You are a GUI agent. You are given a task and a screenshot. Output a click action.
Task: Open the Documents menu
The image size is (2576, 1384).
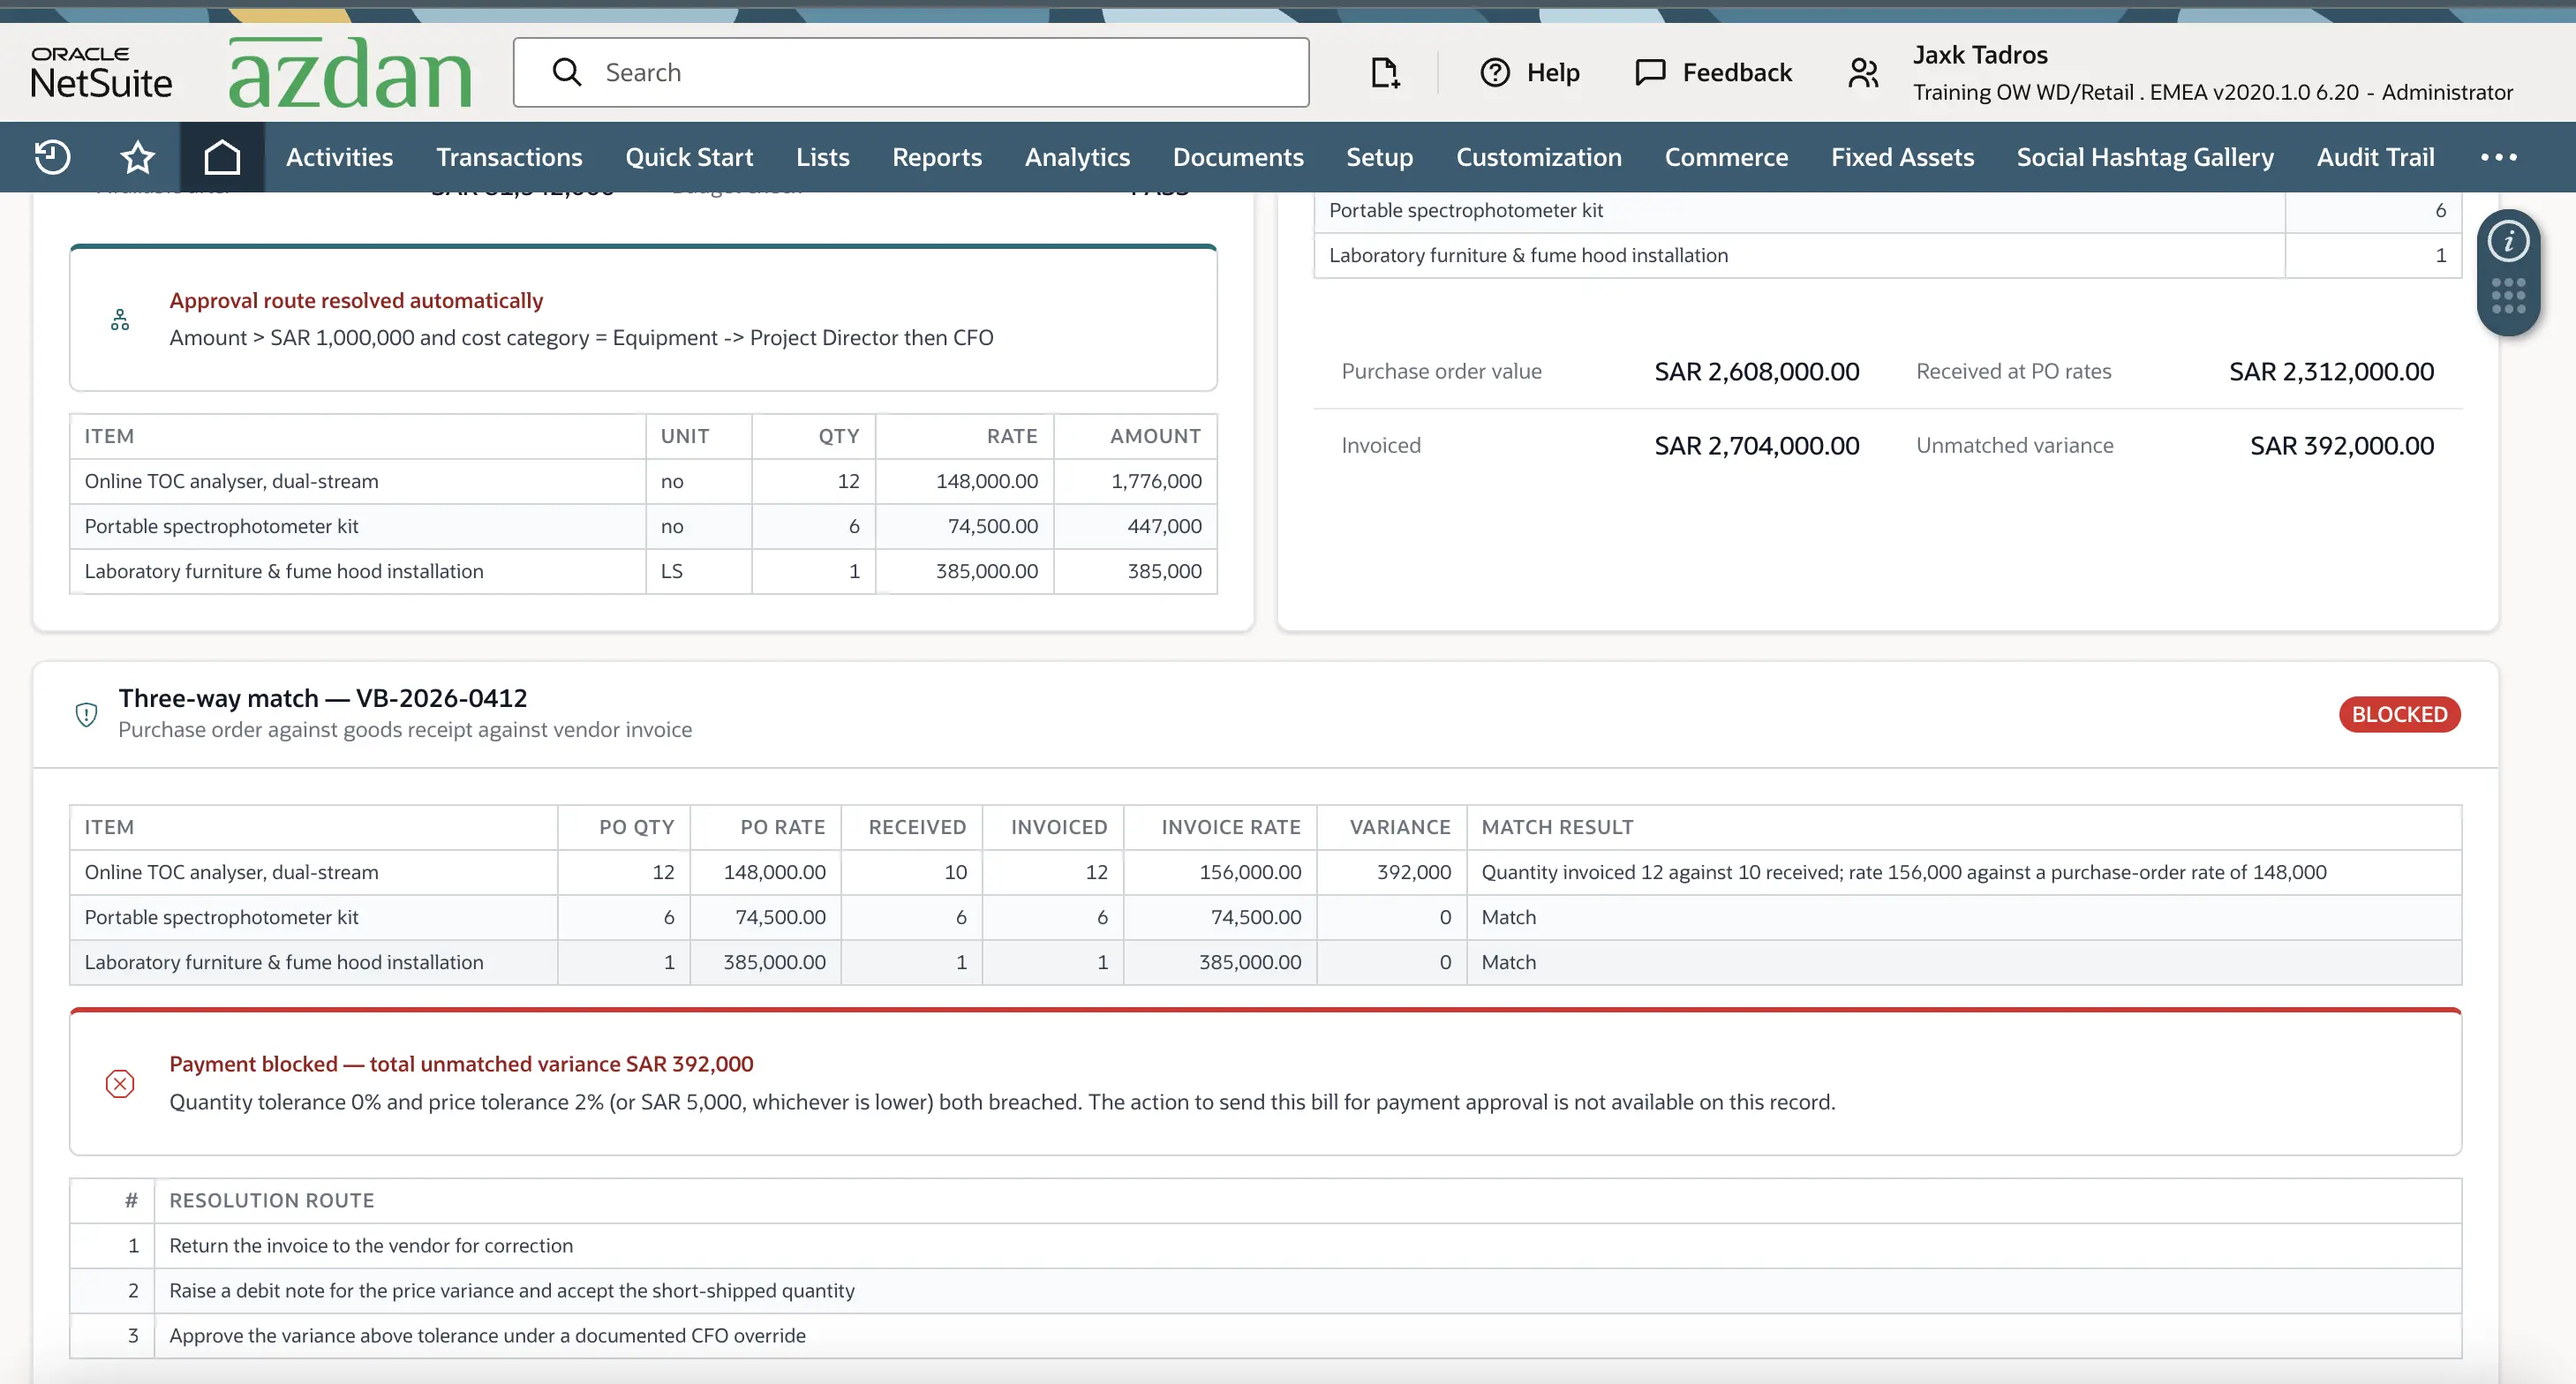pos(1238,157)
